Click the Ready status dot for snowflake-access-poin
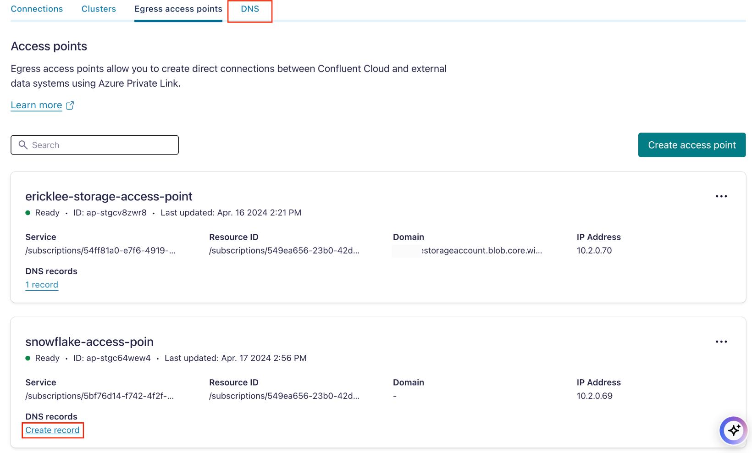Viewport: 752px width, 453px height. pyautogui.click(x=28, y=358)
